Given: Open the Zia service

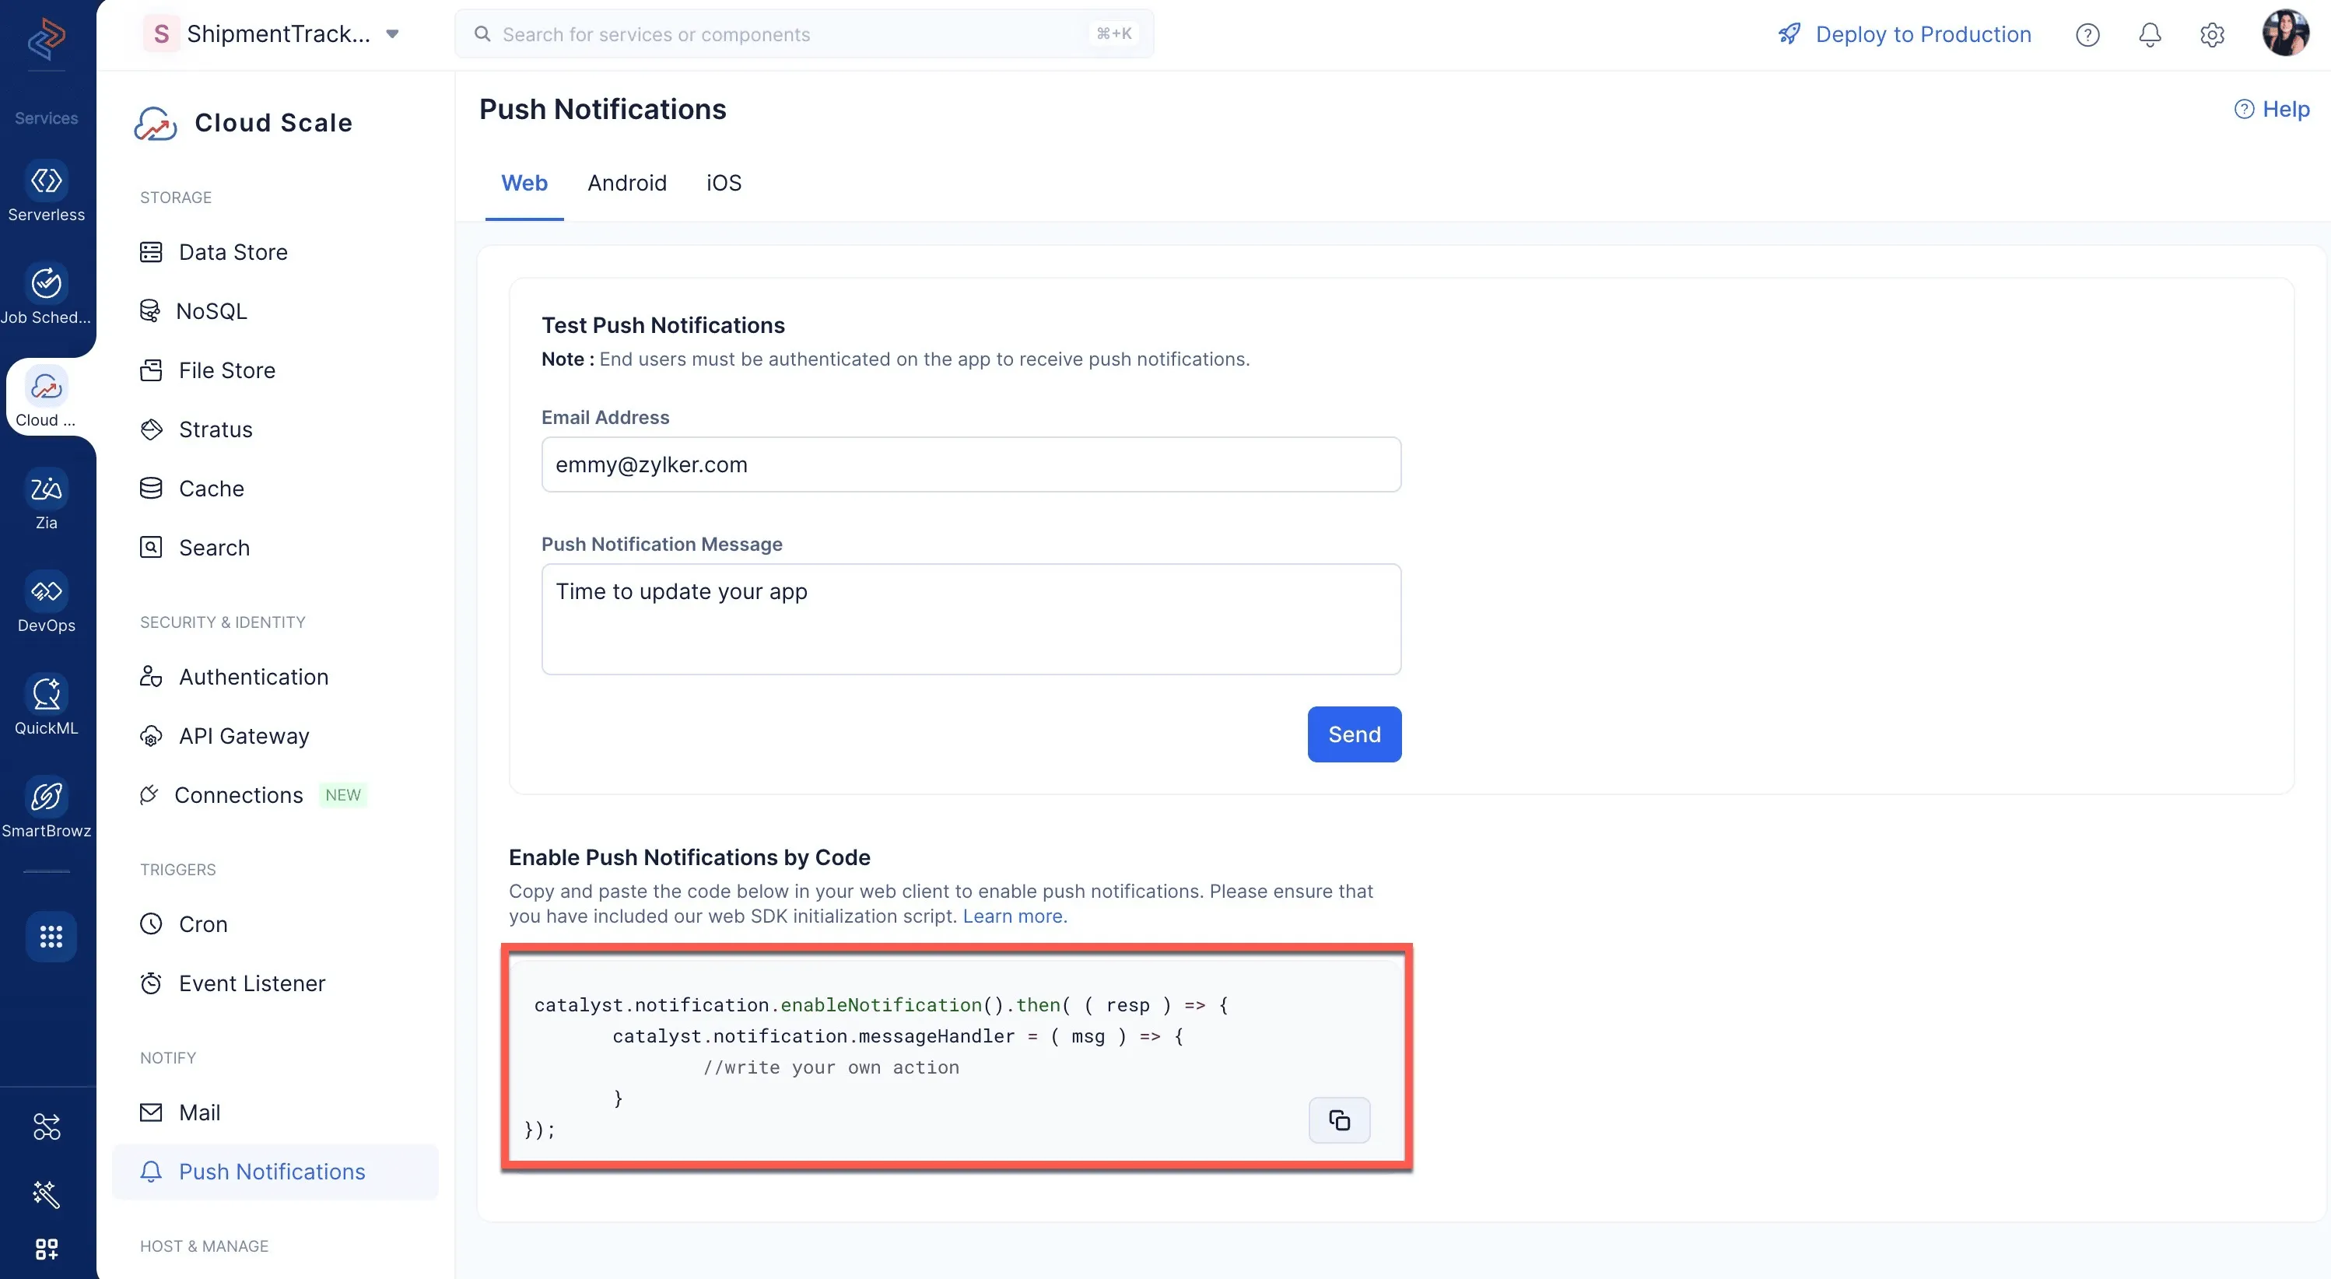Looking at the screenshot, I should 46,499.
